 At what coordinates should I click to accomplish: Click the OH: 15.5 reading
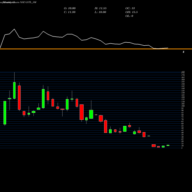pyautogui.click(x=131, y=12)
